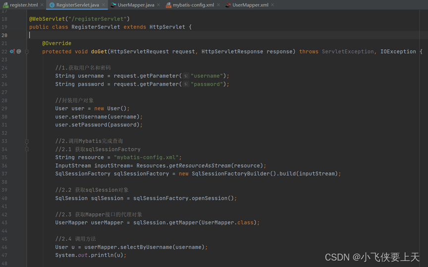
Task: Click the doGet method name
Action: (99, 52)
